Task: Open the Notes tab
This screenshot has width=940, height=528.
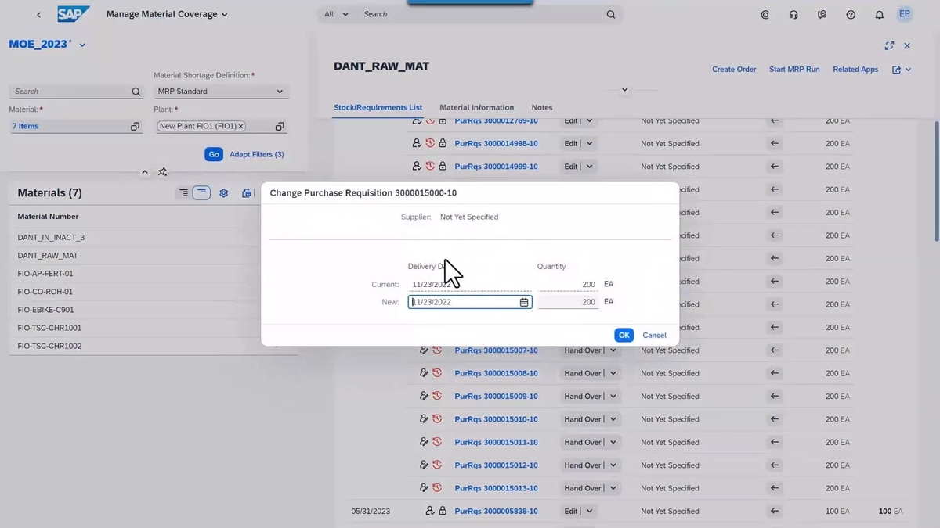Action: [541, 107]
